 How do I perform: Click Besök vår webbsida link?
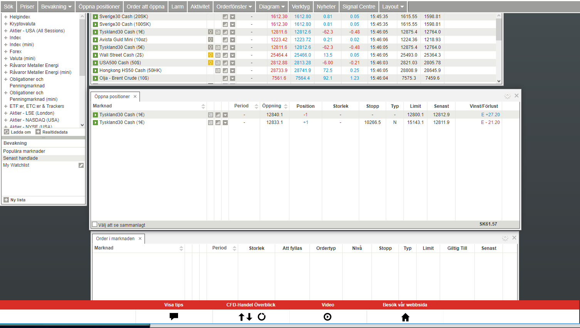tap(405, 305)
